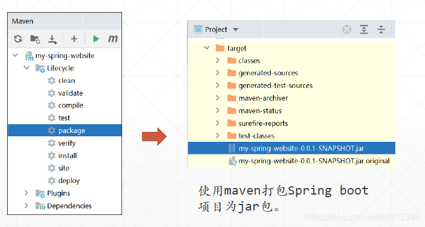
Task: Select the generated-sources folder
Action: (268, 73)
